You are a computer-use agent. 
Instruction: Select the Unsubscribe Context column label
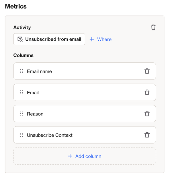click(50, 135)
